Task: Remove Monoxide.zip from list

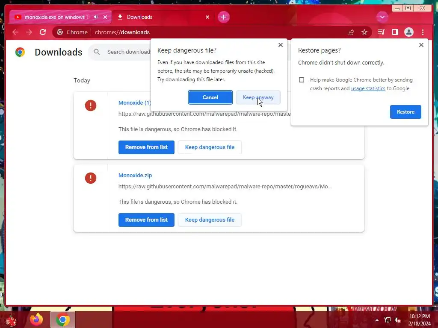Action: click(146, 220)
